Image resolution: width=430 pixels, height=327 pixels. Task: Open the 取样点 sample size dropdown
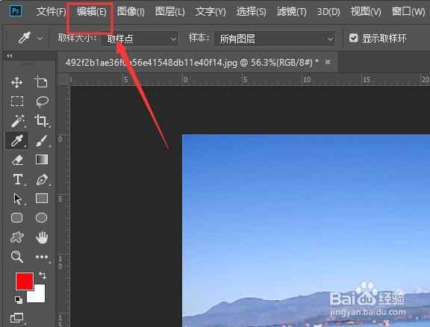[140, 38]
